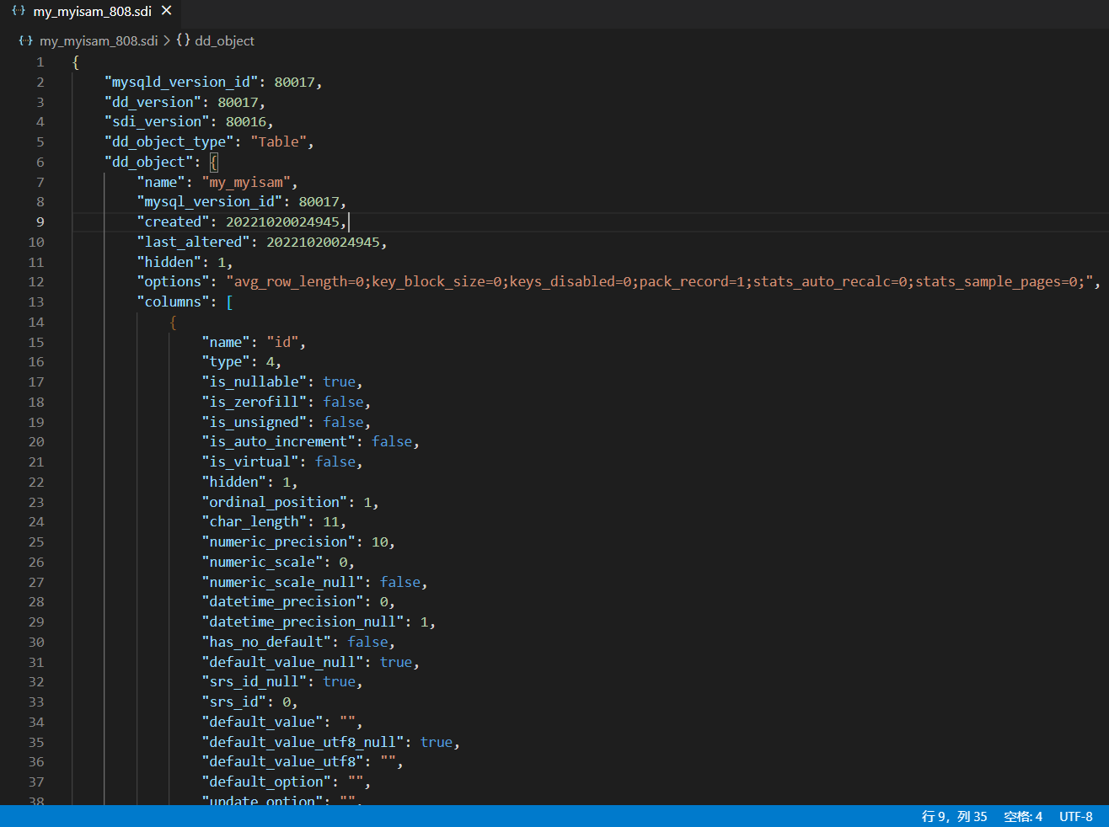Click the "is_unsigned" key
The image size is (1109, 827).
point(254,423)
